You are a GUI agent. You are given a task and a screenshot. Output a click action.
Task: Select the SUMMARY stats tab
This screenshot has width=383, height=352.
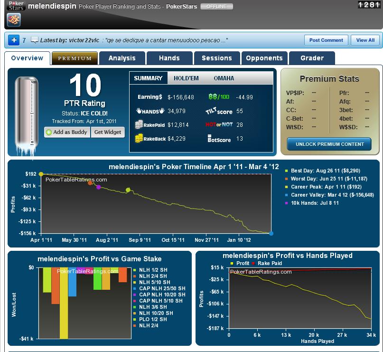coord(148,78)
